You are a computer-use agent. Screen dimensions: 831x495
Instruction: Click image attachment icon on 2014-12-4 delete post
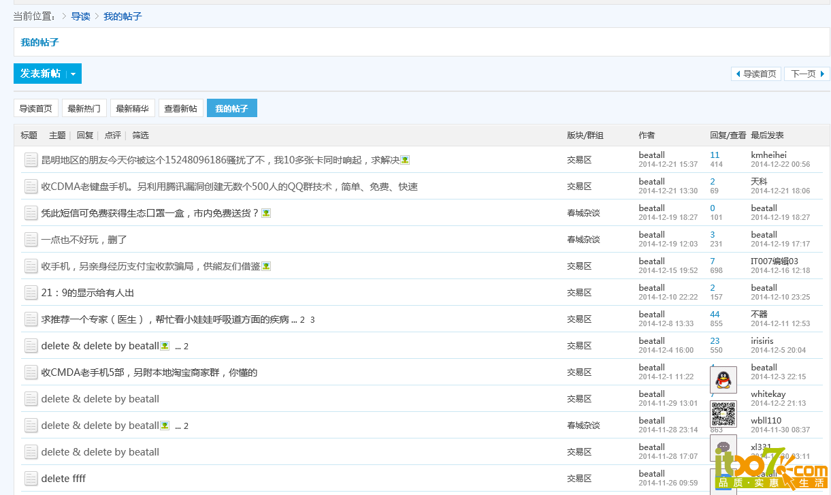165,346
